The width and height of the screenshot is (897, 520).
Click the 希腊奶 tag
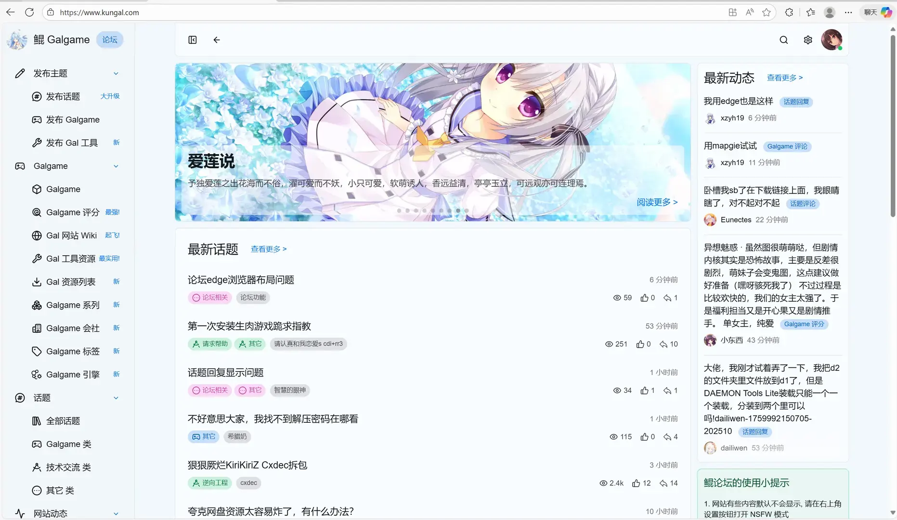(237, 437)
